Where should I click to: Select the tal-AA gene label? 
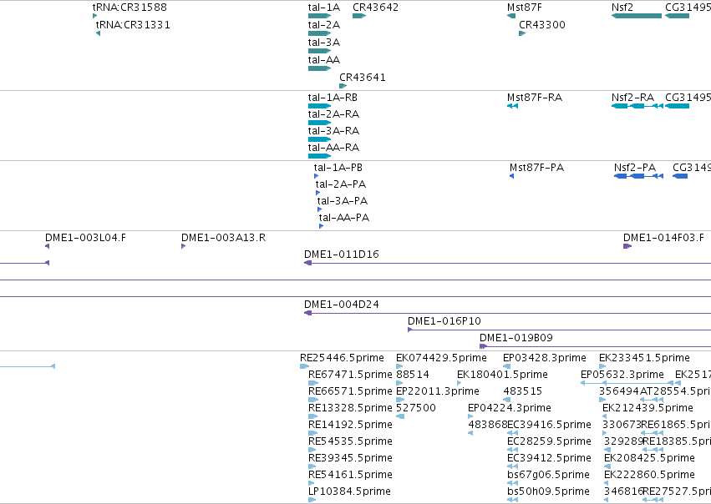(x=324, y=60)
